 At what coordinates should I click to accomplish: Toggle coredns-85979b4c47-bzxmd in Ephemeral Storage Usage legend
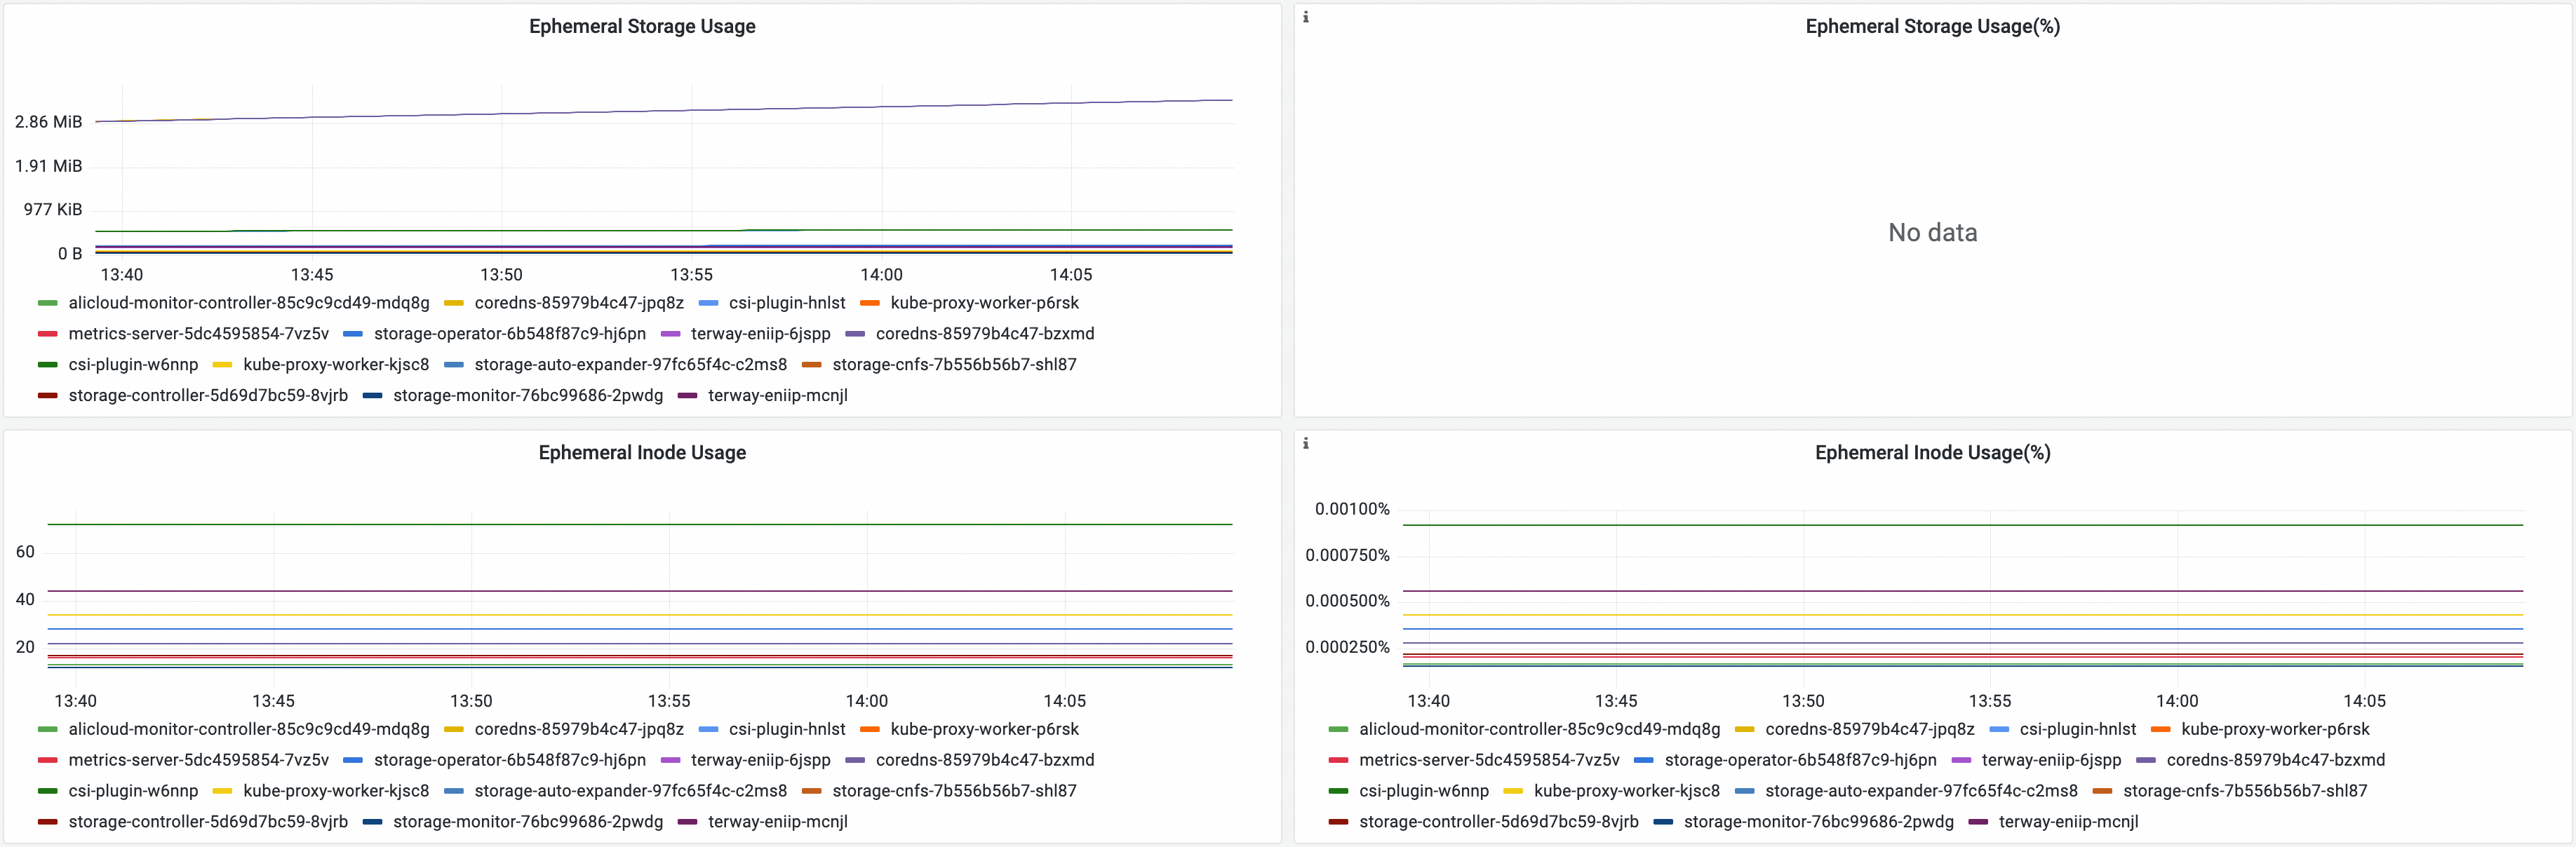pyautogui.click(x=985, y=334)
